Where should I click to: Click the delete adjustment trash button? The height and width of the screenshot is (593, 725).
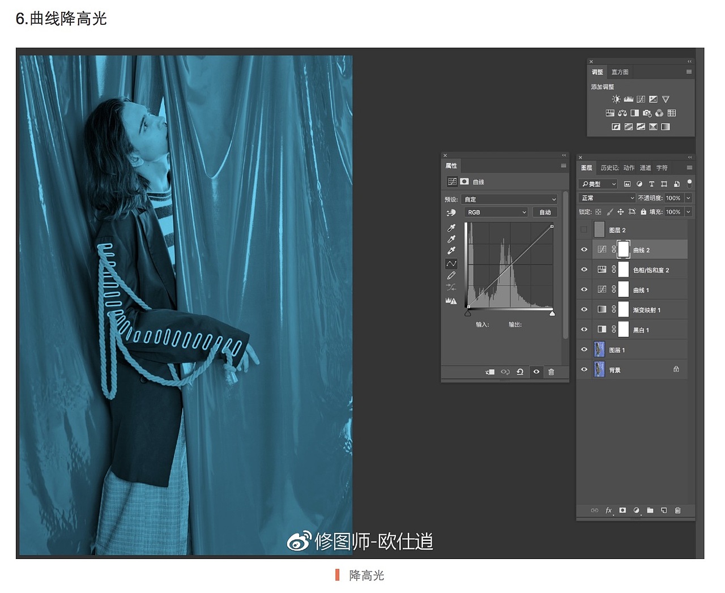[x=552, y=372]
